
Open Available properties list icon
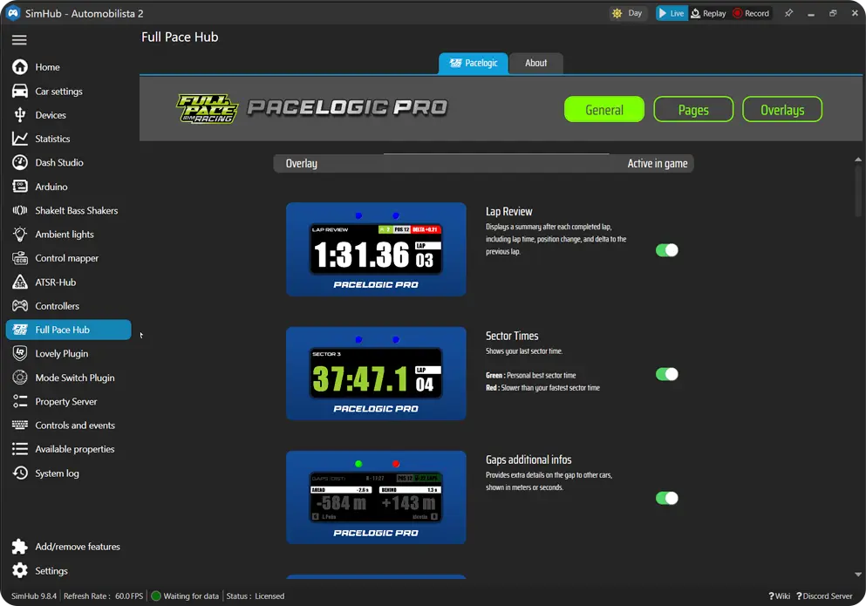click(20, 449)
